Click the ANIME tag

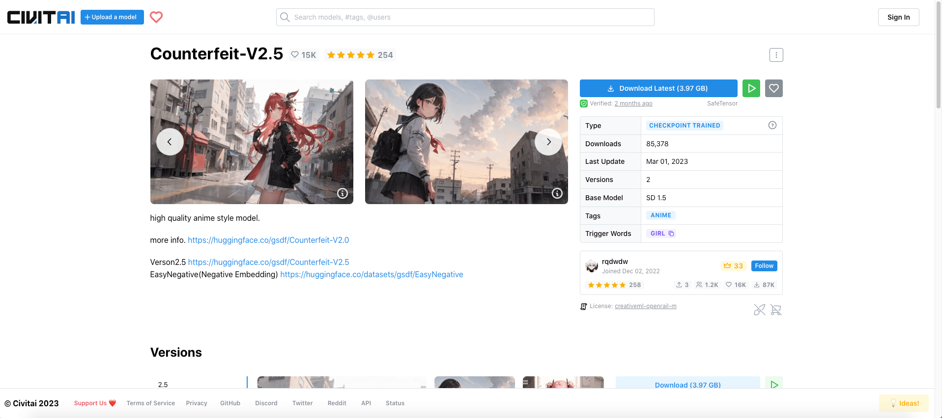[x=660, y=215]
